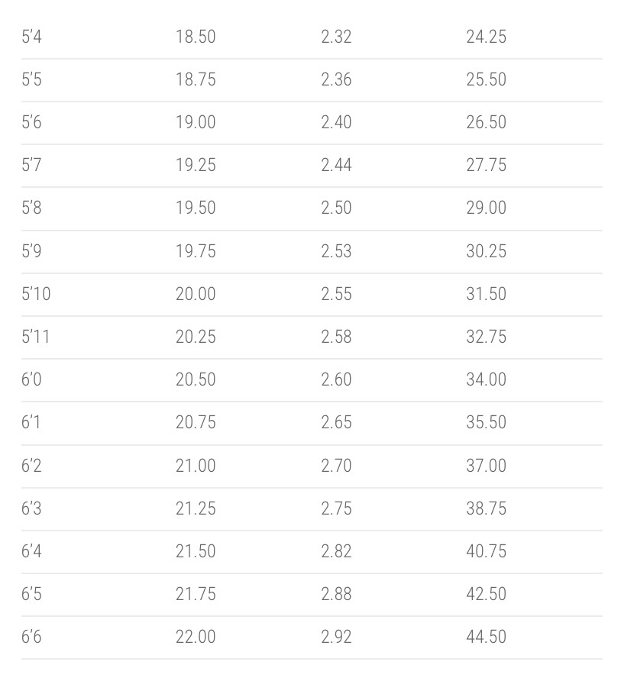Click the 26.50 value in the 5'6 row

(486, 122)
